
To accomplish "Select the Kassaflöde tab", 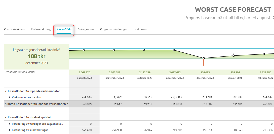I will click(x=64, y=29).
